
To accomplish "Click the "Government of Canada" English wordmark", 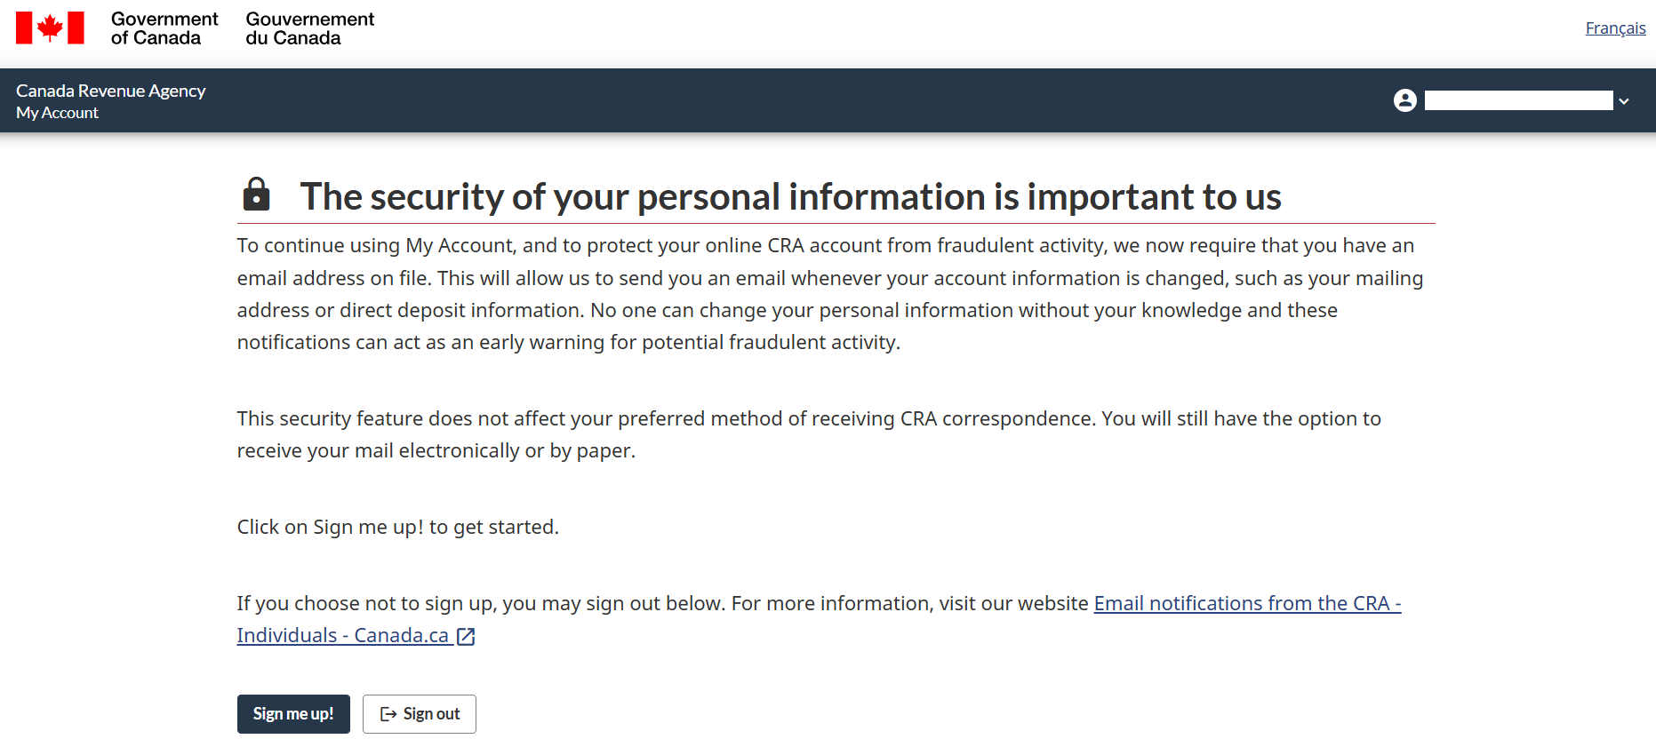I will (x=164, y=28).
